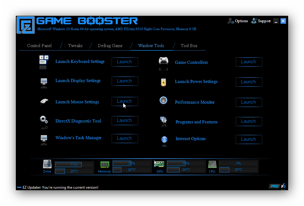
Task: Launch Keyboard Settings with its Launch button
Action: 125,62
